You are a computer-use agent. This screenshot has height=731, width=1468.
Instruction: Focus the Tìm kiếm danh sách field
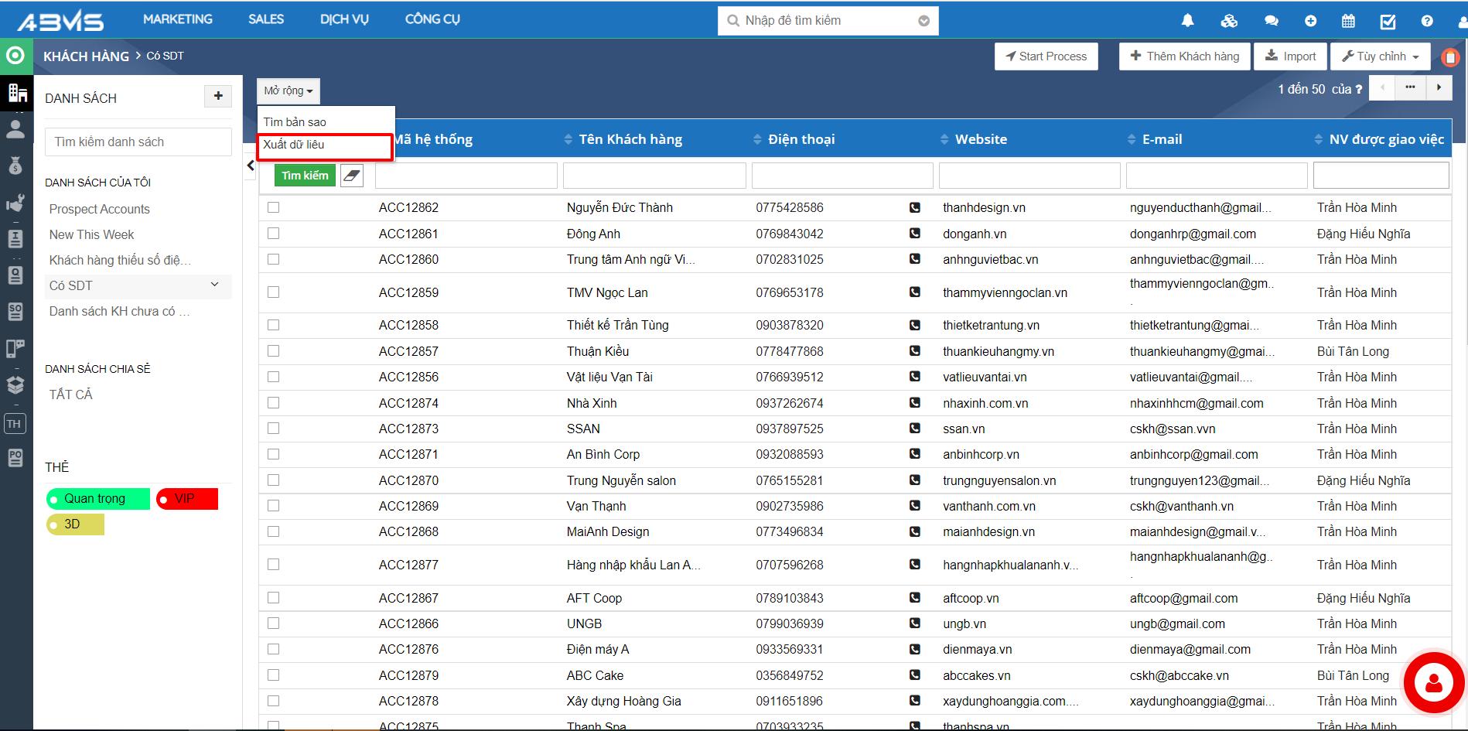pos(138,142)
